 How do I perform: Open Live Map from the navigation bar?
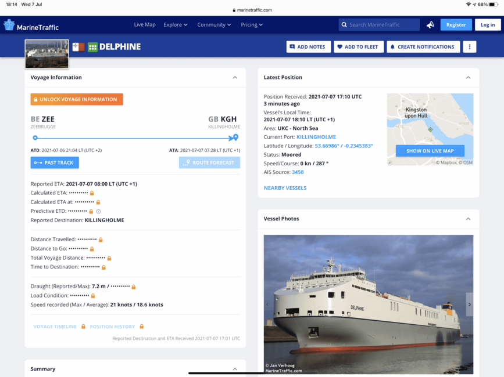(x=145, y=25)
